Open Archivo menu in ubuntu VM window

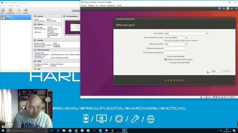tap(84, 6)
